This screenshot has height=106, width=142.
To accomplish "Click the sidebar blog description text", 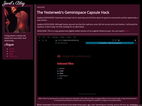I will 15,38.
